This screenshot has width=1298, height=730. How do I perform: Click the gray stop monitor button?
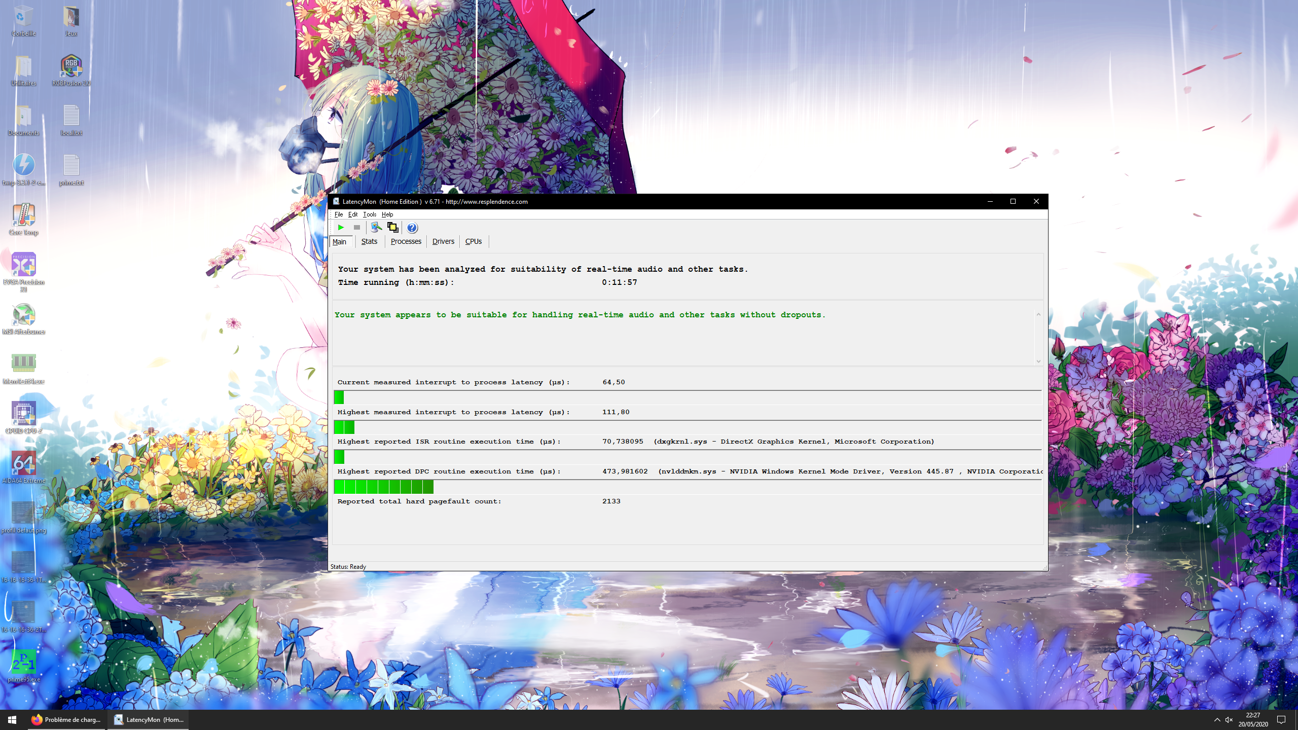(357, 228)
